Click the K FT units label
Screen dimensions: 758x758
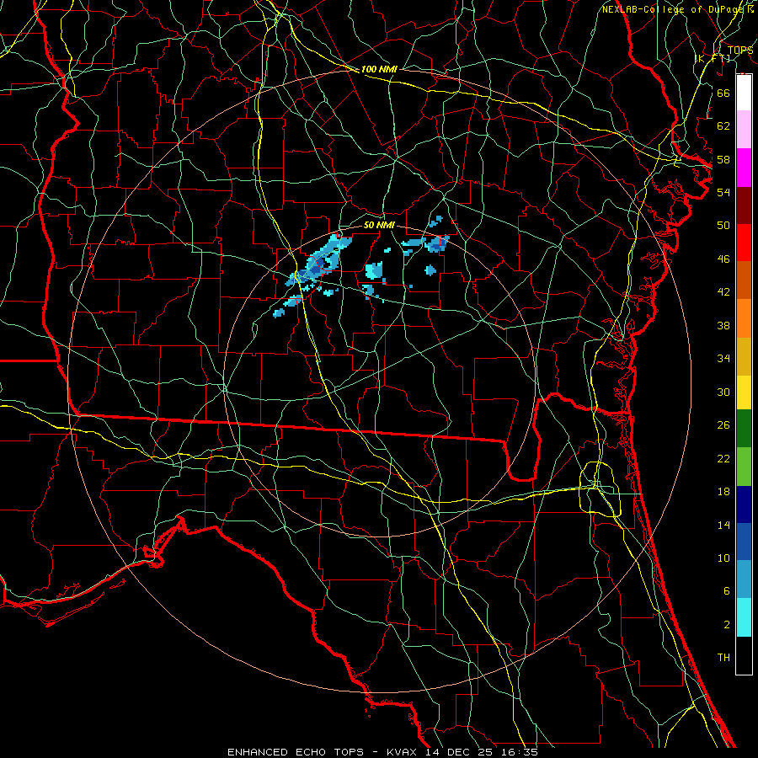(713, 58)
